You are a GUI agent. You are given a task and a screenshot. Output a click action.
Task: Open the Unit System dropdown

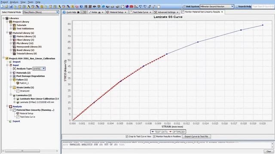pos(217,6)
